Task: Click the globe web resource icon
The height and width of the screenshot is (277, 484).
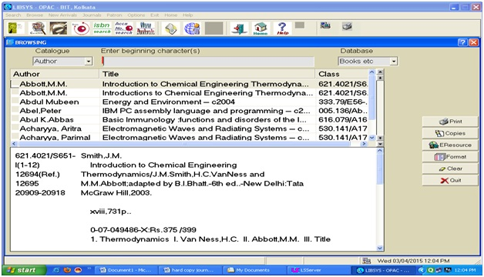Action: click(192, 28)
